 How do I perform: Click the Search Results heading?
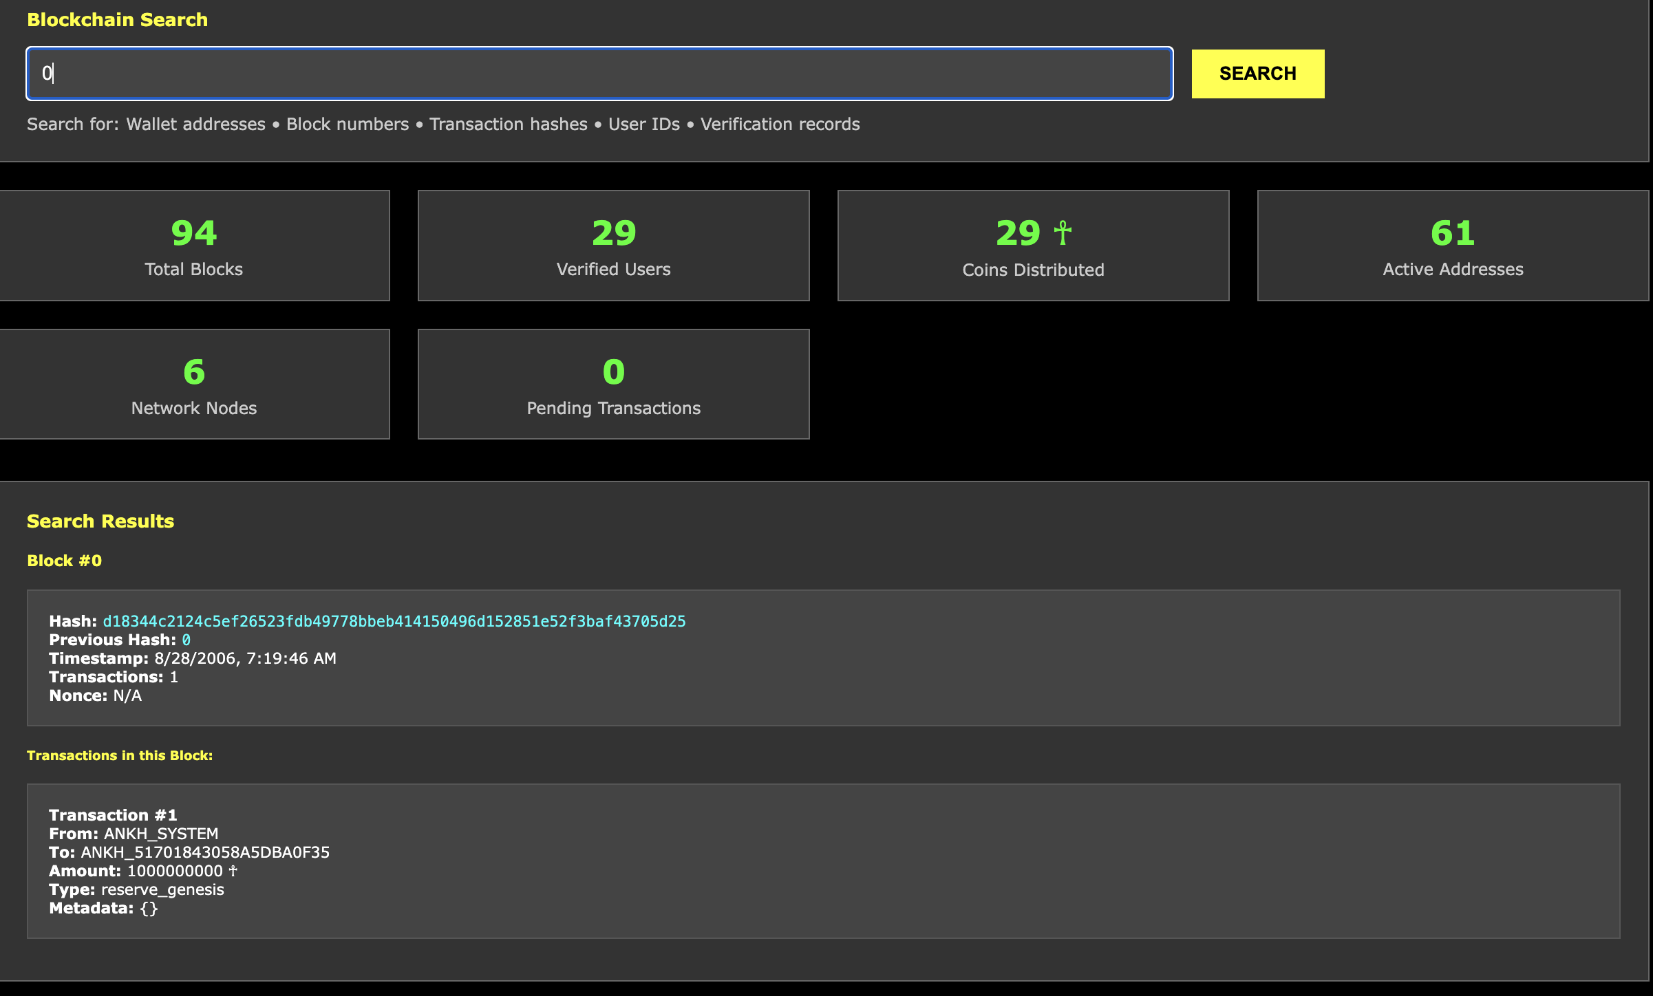[x=100, y=521]
